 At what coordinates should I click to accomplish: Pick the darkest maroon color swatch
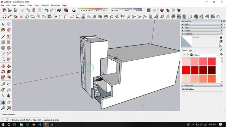tap(212, 70)
